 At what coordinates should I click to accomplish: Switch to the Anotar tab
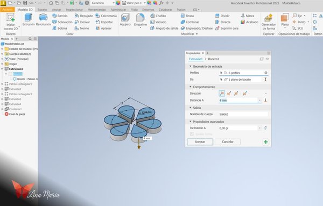coord(57,10)
